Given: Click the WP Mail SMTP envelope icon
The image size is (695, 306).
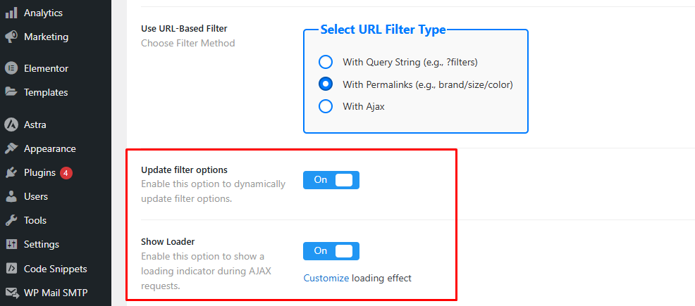Looking at the screenshot, I should pos(11,293).
